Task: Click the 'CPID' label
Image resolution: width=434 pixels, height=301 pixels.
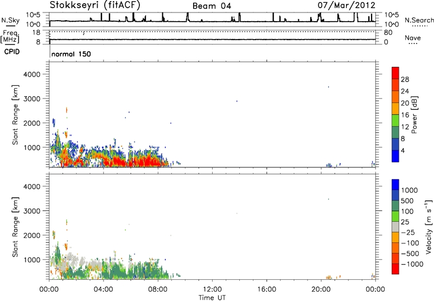Action: pos(12,52)
